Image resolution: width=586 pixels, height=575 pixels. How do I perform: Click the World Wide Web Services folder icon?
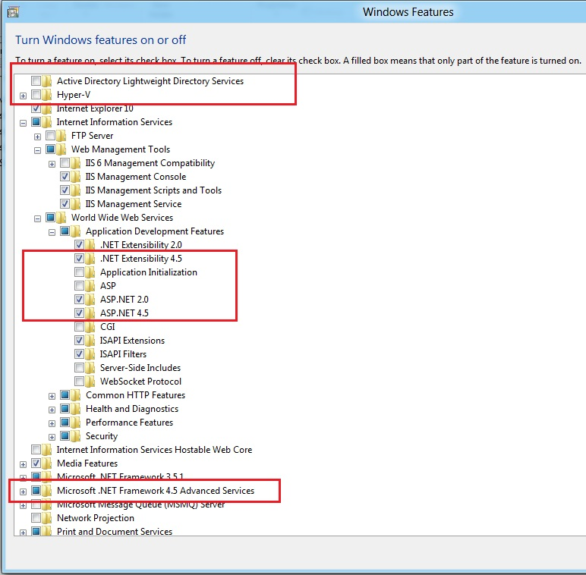(62, 218)
